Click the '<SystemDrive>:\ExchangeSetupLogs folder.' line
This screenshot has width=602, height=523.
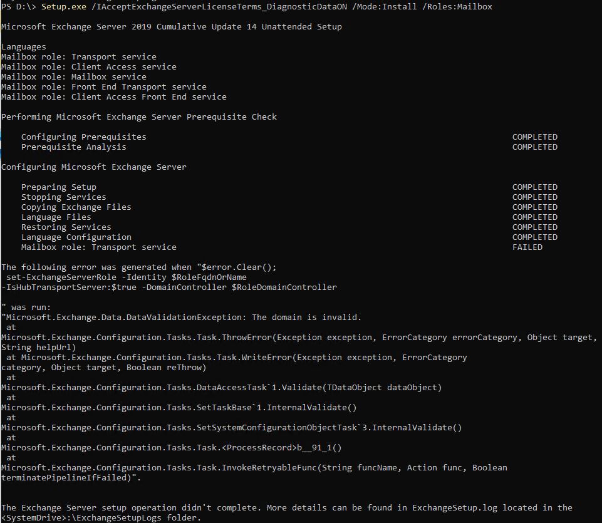pos(101,518)
